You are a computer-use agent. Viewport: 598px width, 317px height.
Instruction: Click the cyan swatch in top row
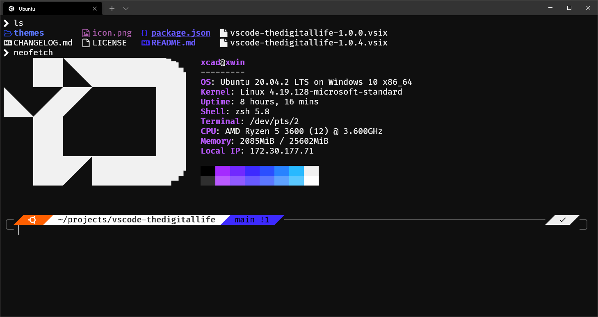point(297,171)
